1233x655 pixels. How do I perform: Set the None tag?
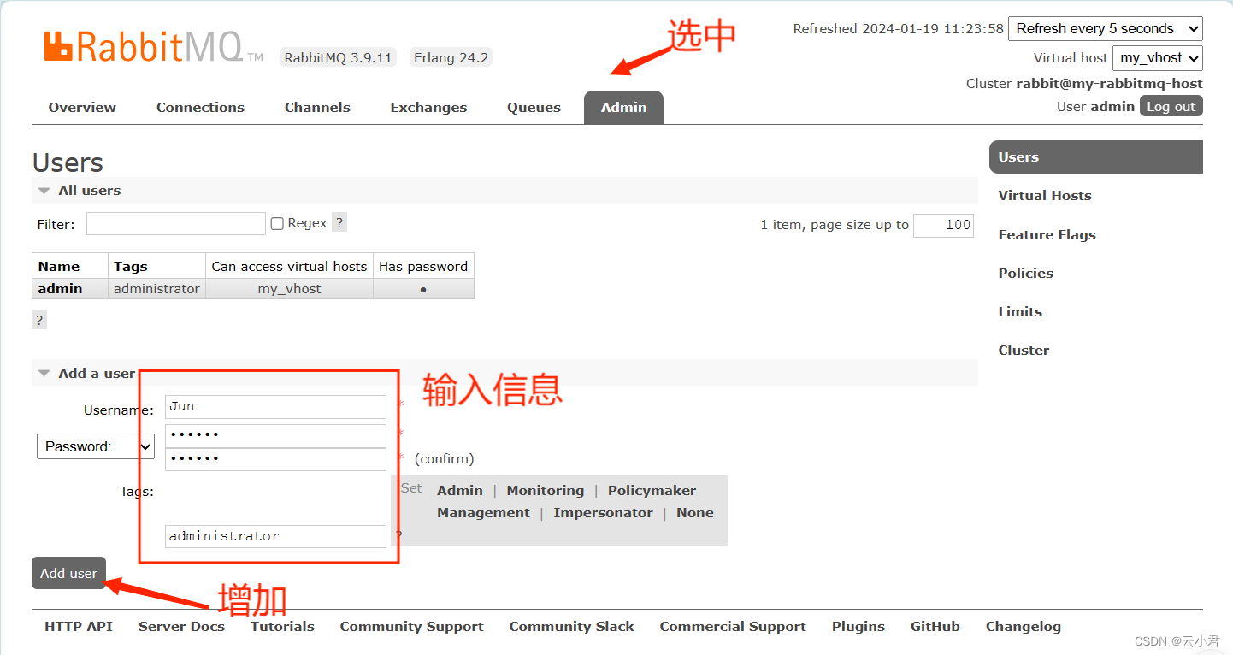click(694, 512)
